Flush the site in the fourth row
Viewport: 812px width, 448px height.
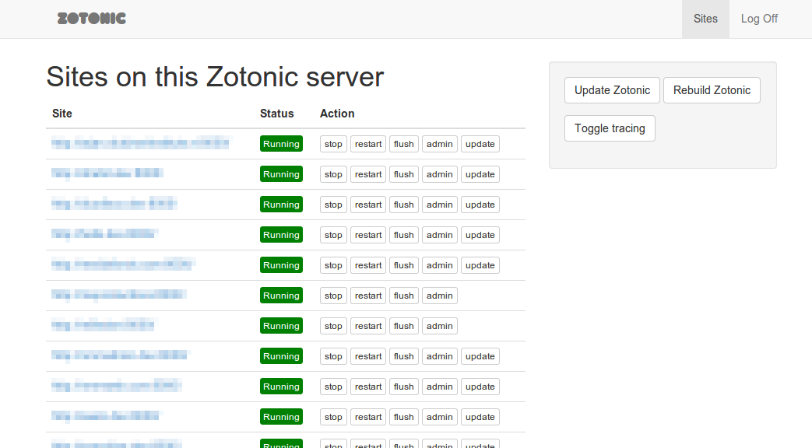click(403, 235)
